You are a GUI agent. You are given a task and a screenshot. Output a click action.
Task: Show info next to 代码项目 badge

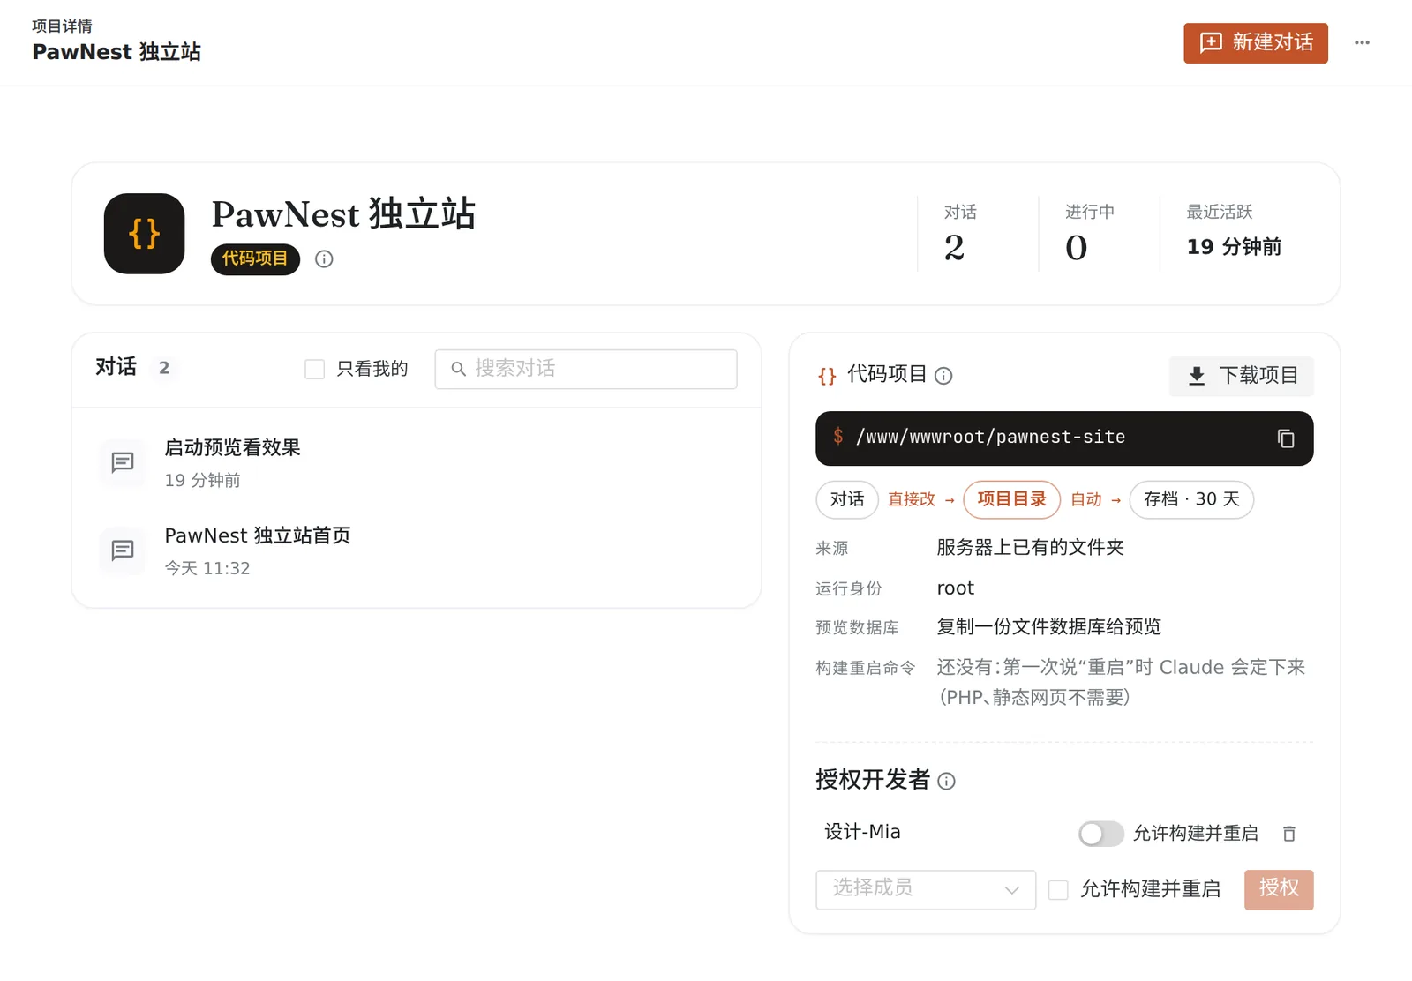tap(324, 258)
